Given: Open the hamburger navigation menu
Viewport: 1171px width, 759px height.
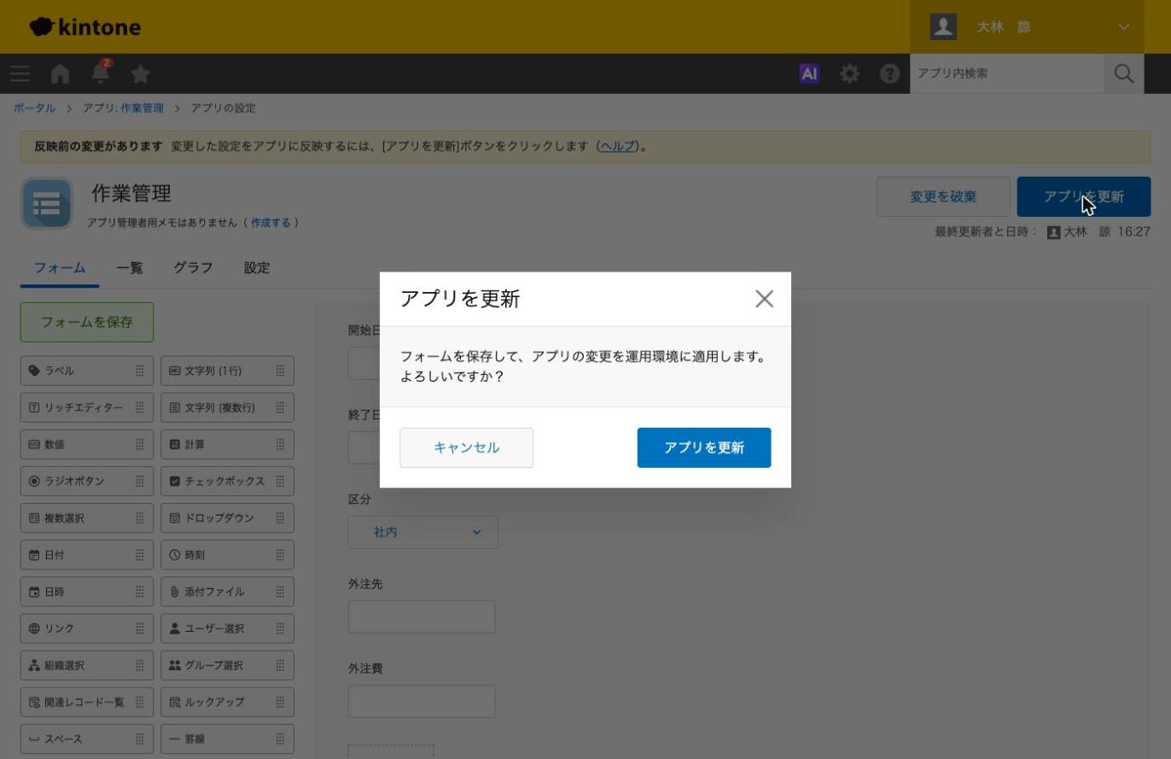Looking at the screenshot, I should tap(20, 73).
